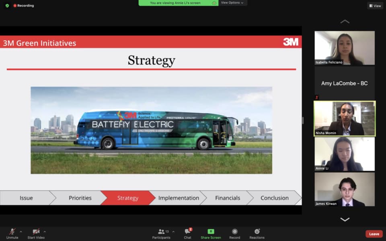The height and width of the screenshot is (241, 386).
Task: Click the battery electric bus image
Action: pos(152,130)
